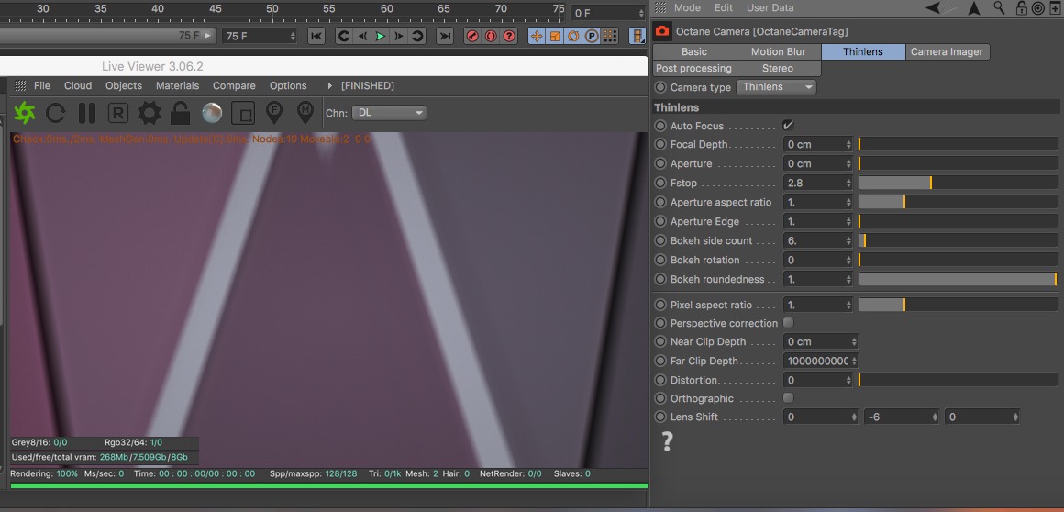Click the Camera type animation dot
Image resolution: width=1064 pixels, height=512 pixels.
tap(660, 87)
